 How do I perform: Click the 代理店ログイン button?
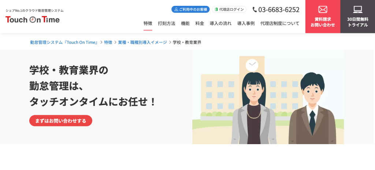(x=229, y=9)
